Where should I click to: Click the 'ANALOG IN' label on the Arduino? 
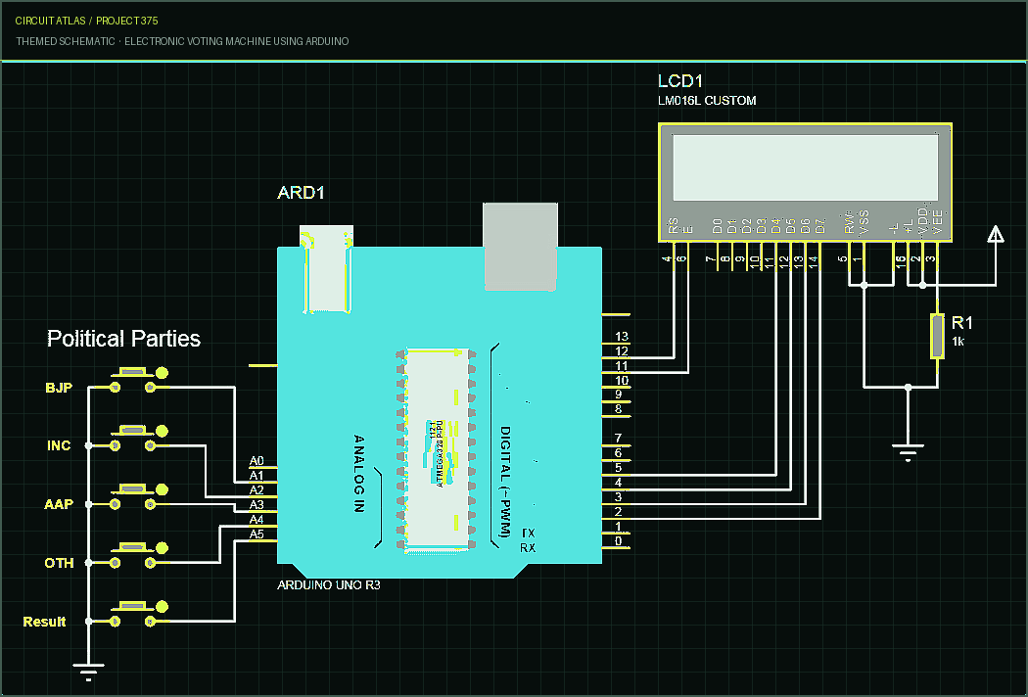pos(359,473)
